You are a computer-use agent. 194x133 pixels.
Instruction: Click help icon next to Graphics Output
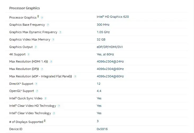[36, 47]
